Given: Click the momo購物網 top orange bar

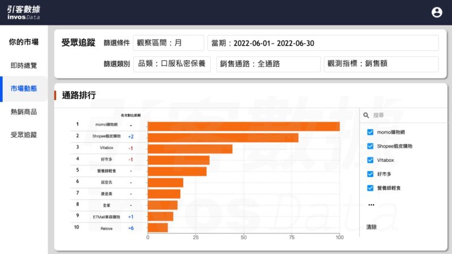Looking at the screenshot, I should [x=244, y=126].
